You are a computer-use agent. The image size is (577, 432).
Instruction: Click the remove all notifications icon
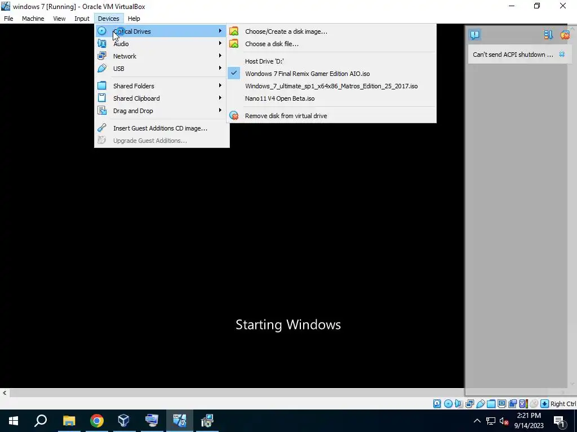(565, 35)
